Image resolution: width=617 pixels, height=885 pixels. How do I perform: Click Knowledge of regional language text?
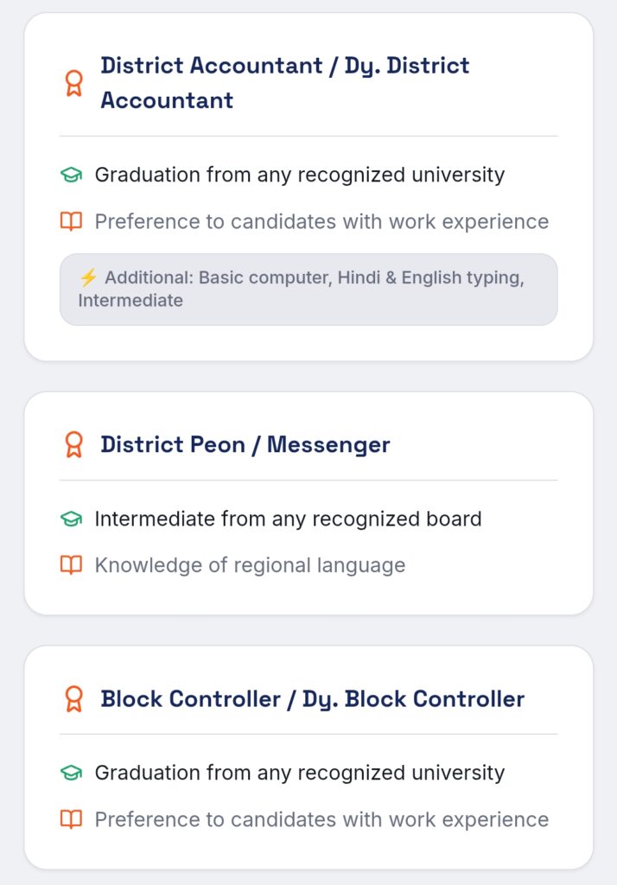250,565
